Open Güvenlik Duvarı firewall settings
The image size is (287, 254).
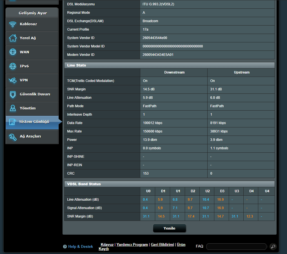[x=32, y=95]
